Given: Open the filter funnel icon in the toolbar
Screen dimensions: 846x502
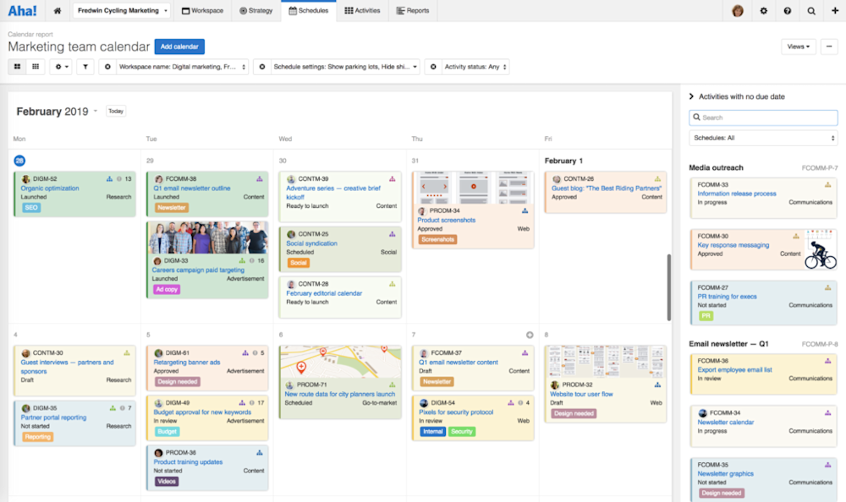Looking at the screenshot, I should [85, 67].
